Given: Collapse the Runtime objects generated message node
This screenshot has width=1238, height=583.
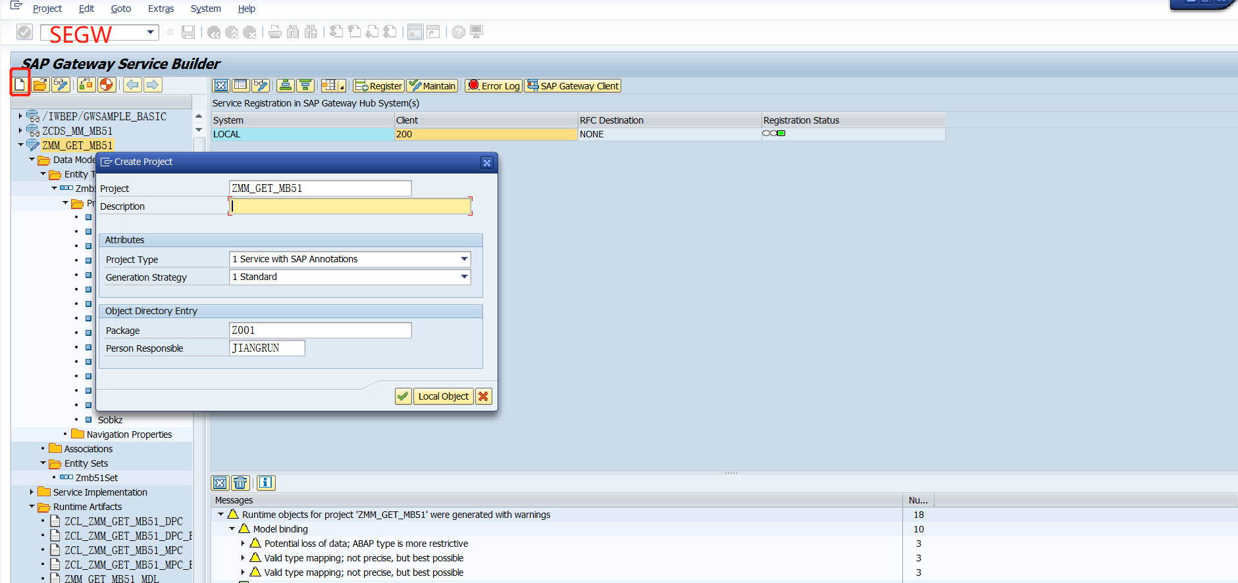Looking at the screenshot, I should coord(221,515).
